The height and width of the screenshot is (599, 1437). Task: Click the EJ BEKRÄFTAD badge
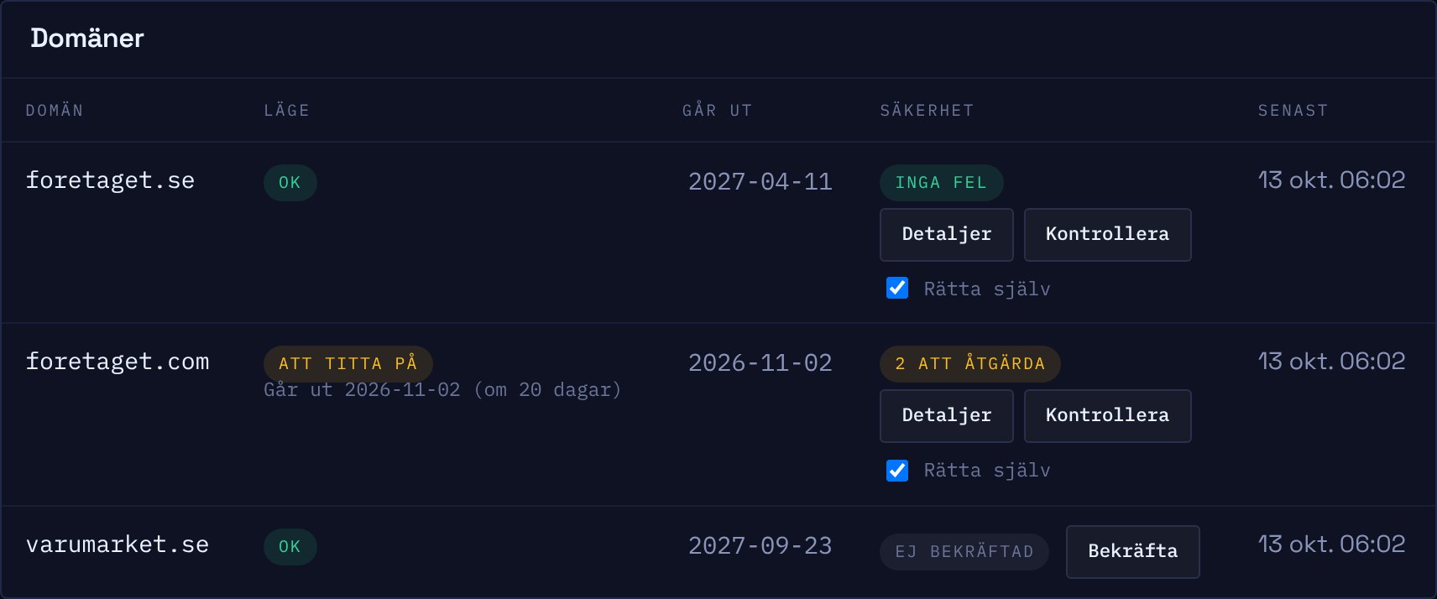pos(964,552)
